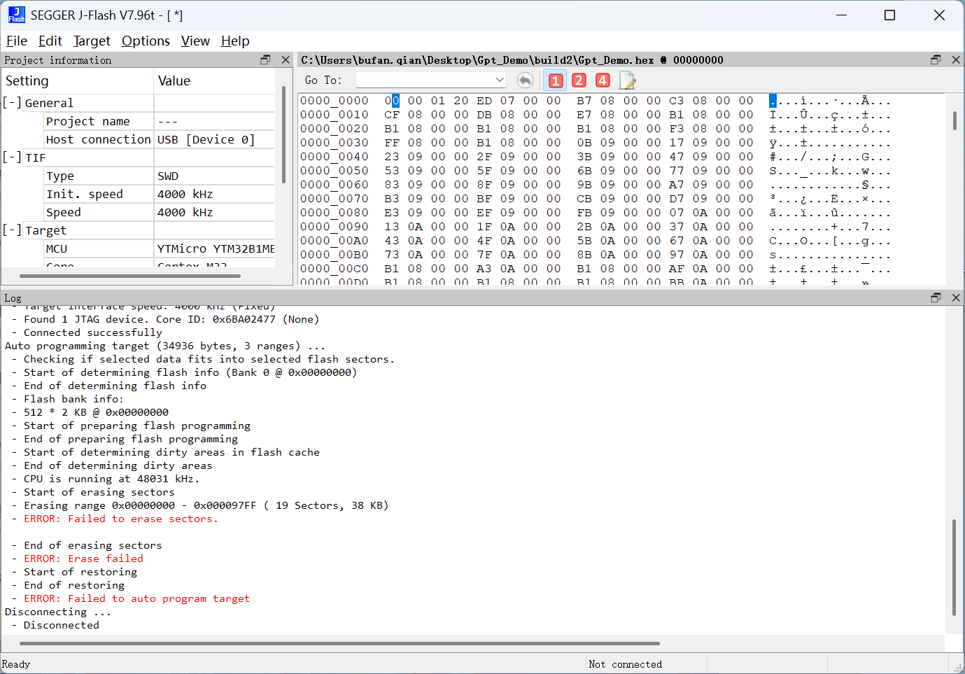Click address label 0000_00A0
965x674 pixels.
[x=334, y=241]
